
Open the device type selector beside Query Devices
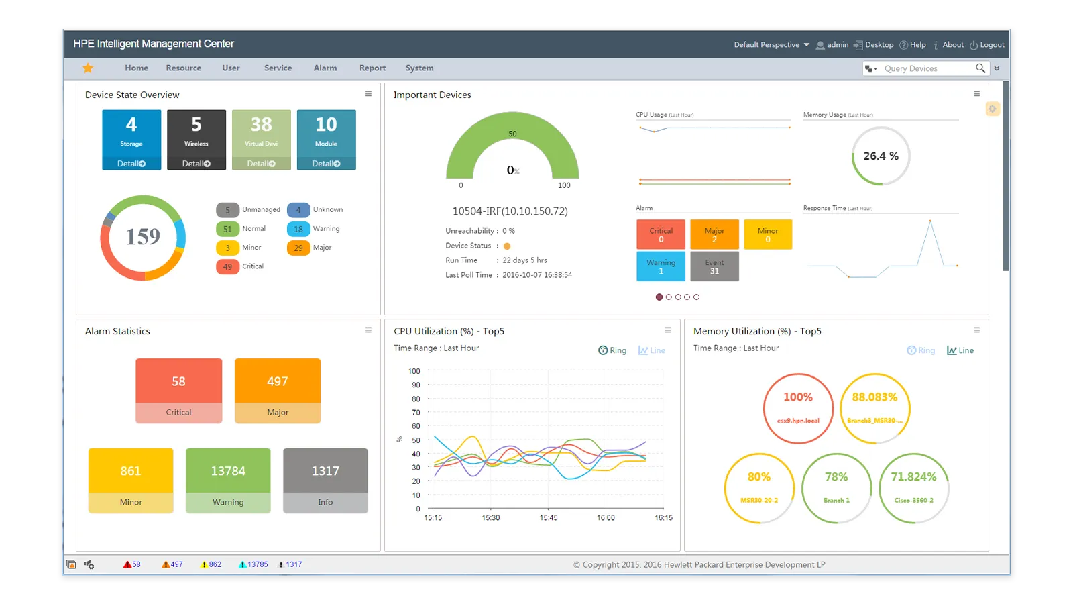click(x=870, y=68)
